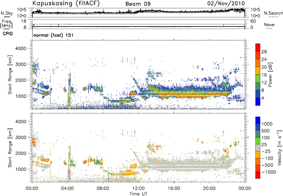The height and width of the screenshot is (196, 283).
Task: Click the '12:00' time axis tick label
Action: (138, 189)
